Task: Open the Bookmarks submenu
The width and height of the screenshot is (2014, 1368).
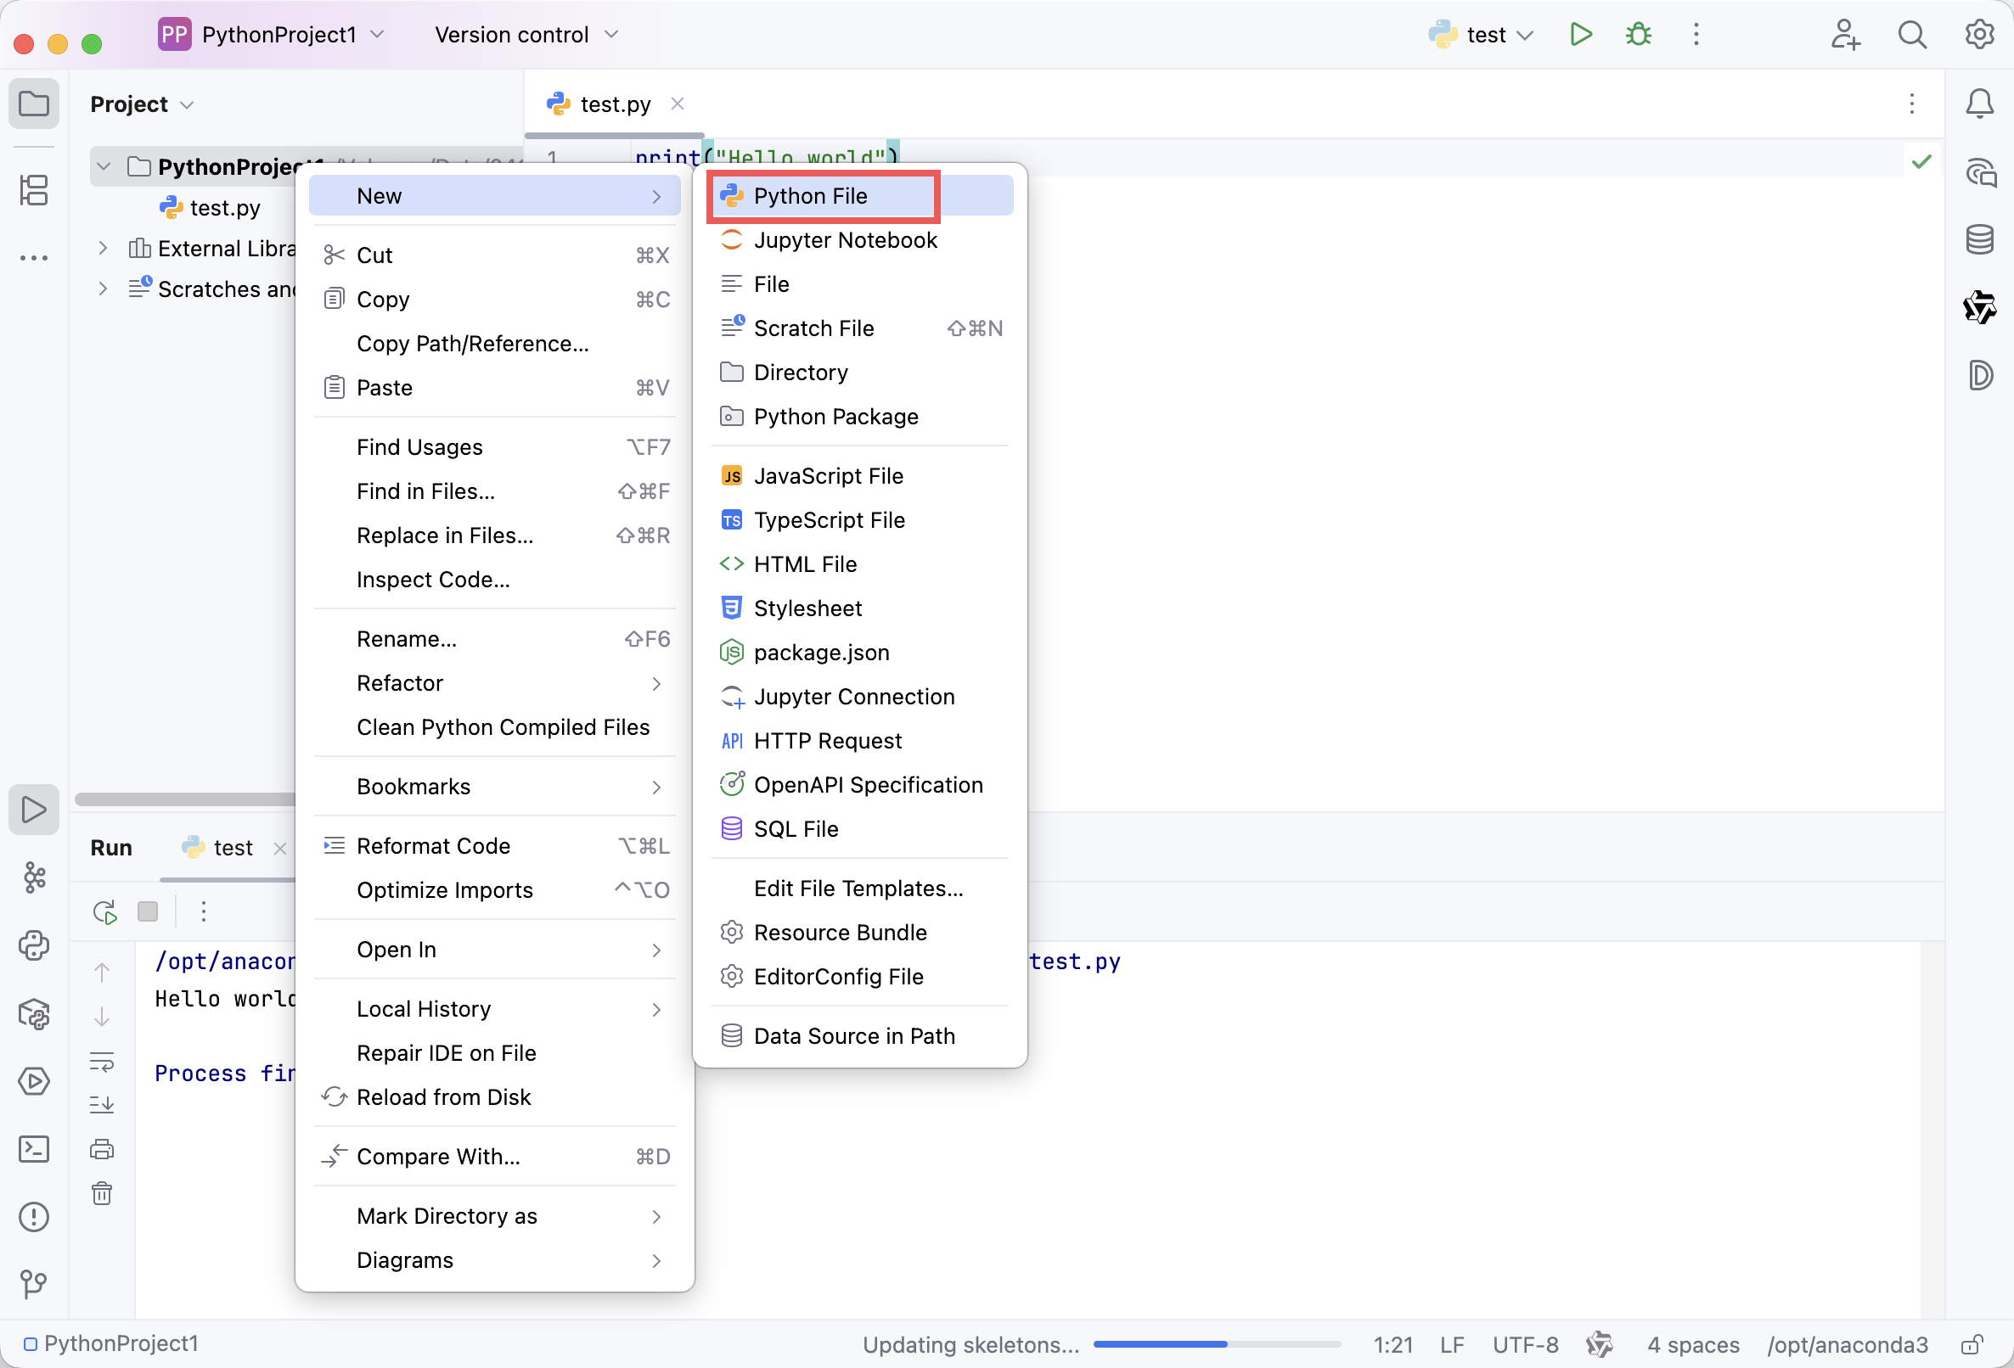Action: tap(495, 787)
